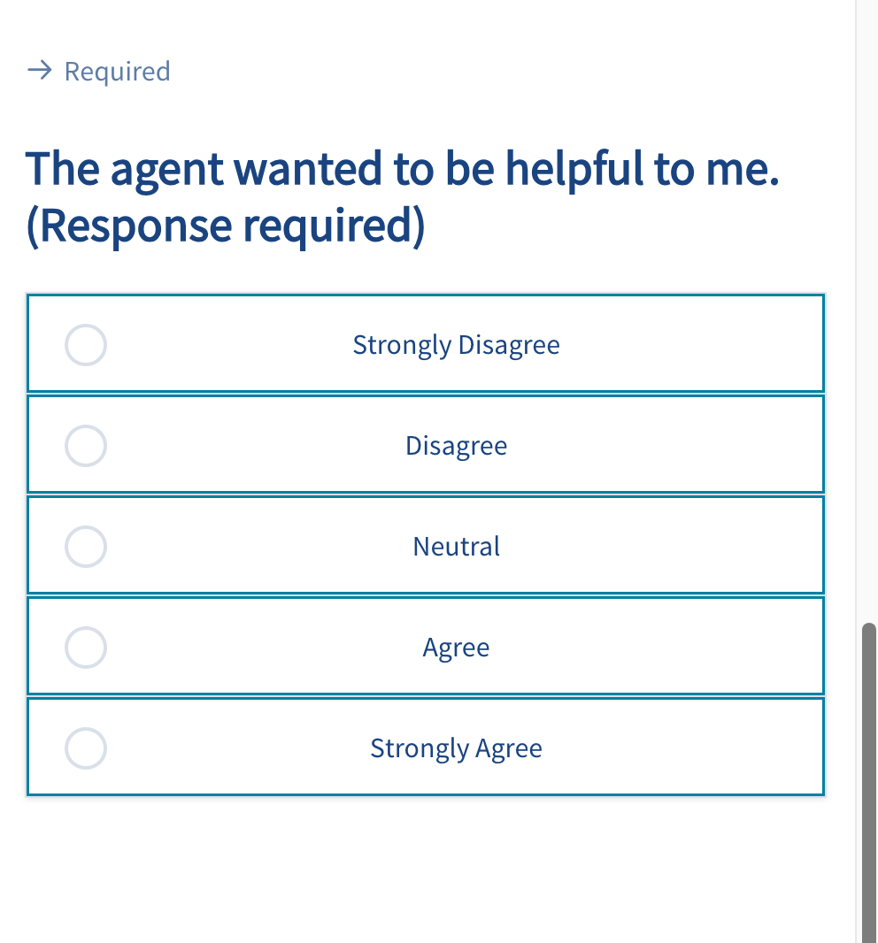Choose the Neutral radio circle
The height and width of the screenshot is (943, 878).
tap(86, 546)
